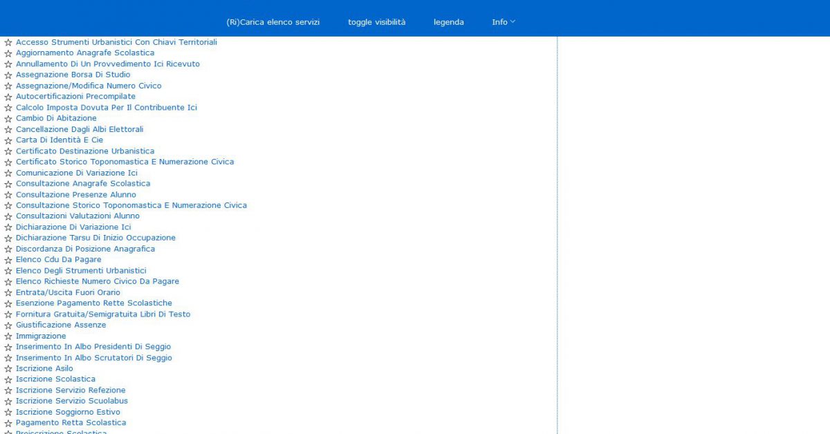Open Giustificazione Assenze link
This screenshot has width=830, height=434.
tap(61, 325)
